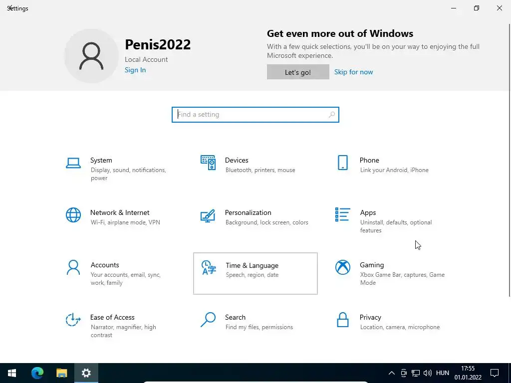Open the network status tray icon
Viewport: 511px width, 383px height.
pyautogui.click(x=416, y=373)
